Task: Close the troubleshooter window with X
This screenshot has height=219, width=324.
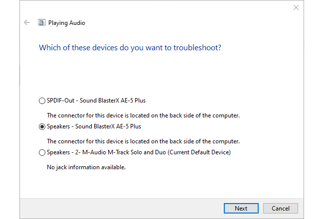Action: pos(296,7)
